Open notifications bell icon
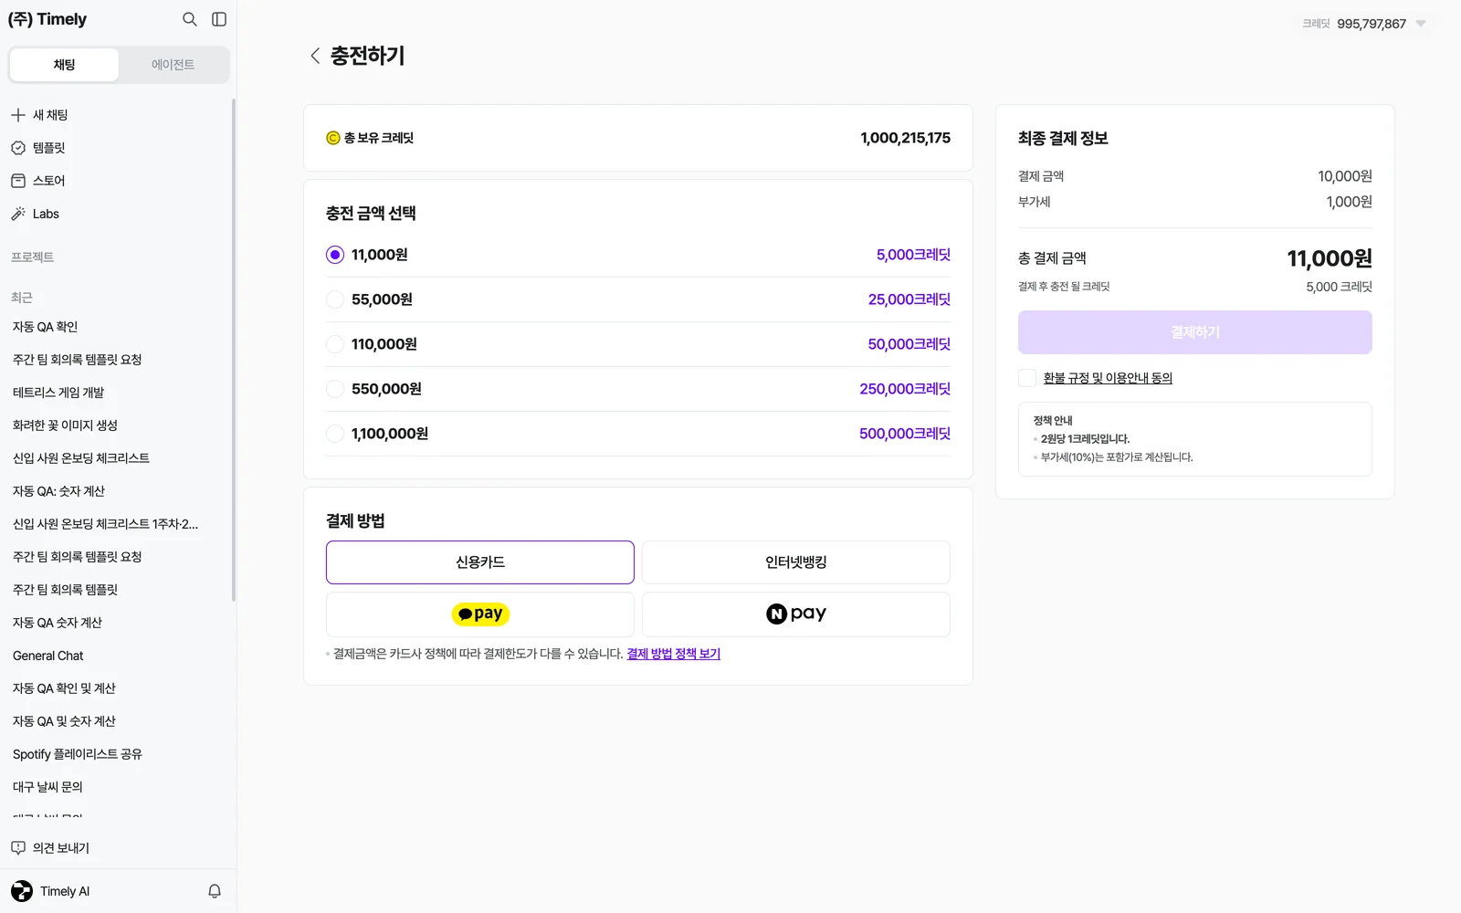The height and width of the screenshot is (913, 1461). click(x=215, y=891)
